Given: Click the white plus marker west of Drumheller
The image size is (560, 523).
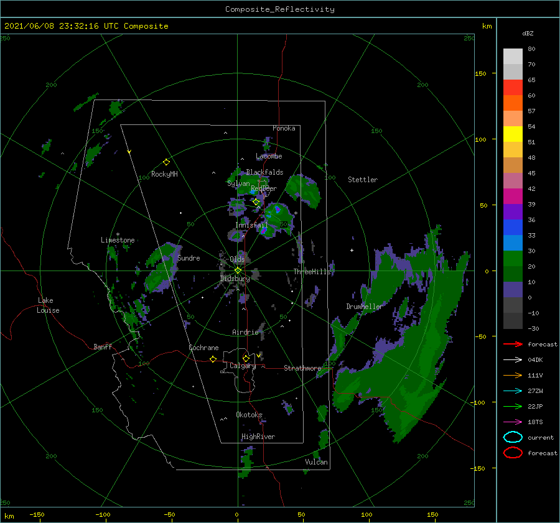Looking at the screenshot, I should tap(352, 250).
